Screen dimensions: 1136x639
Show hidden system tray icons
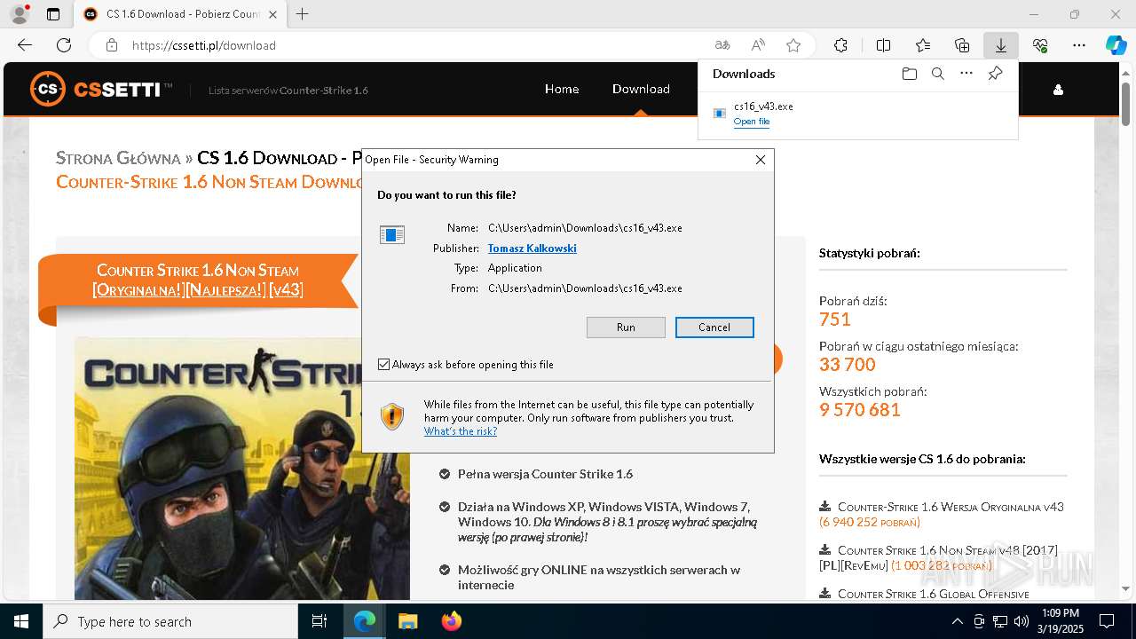[957, 621]
